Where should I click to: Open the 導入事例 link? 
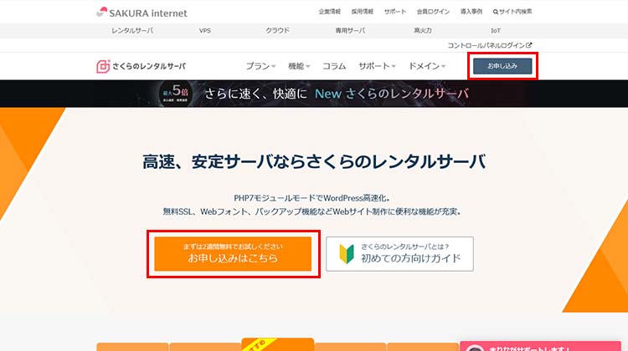[x=471, y=12]
